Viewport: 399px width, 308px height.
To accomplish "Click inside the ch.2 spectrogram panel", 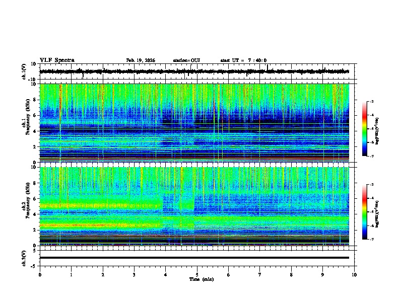I will pos(194,206).
